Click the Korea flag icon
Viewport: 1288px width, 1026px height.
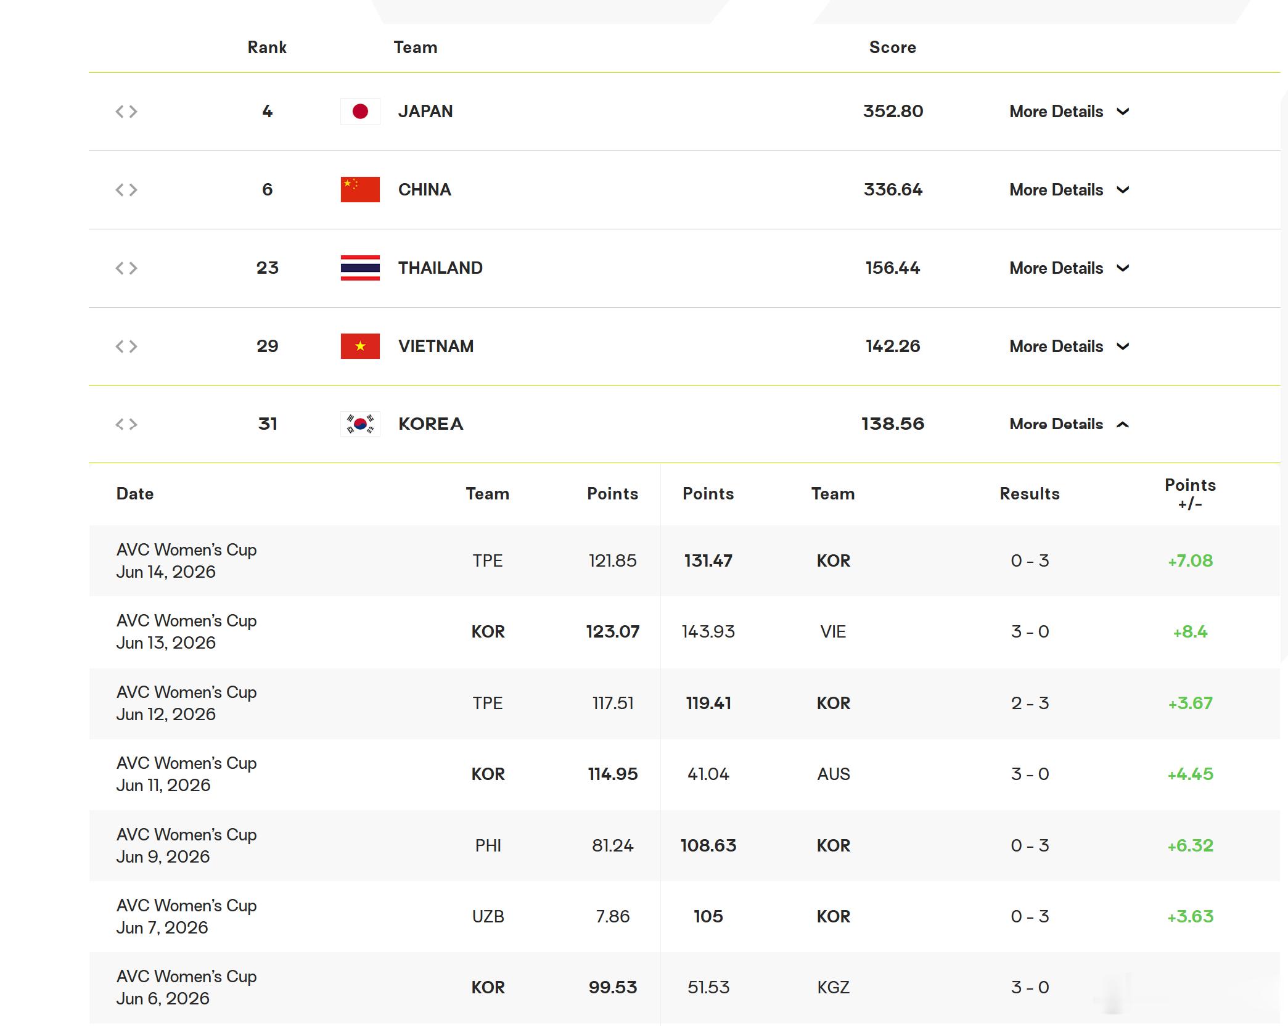click(x=360, y=424)
